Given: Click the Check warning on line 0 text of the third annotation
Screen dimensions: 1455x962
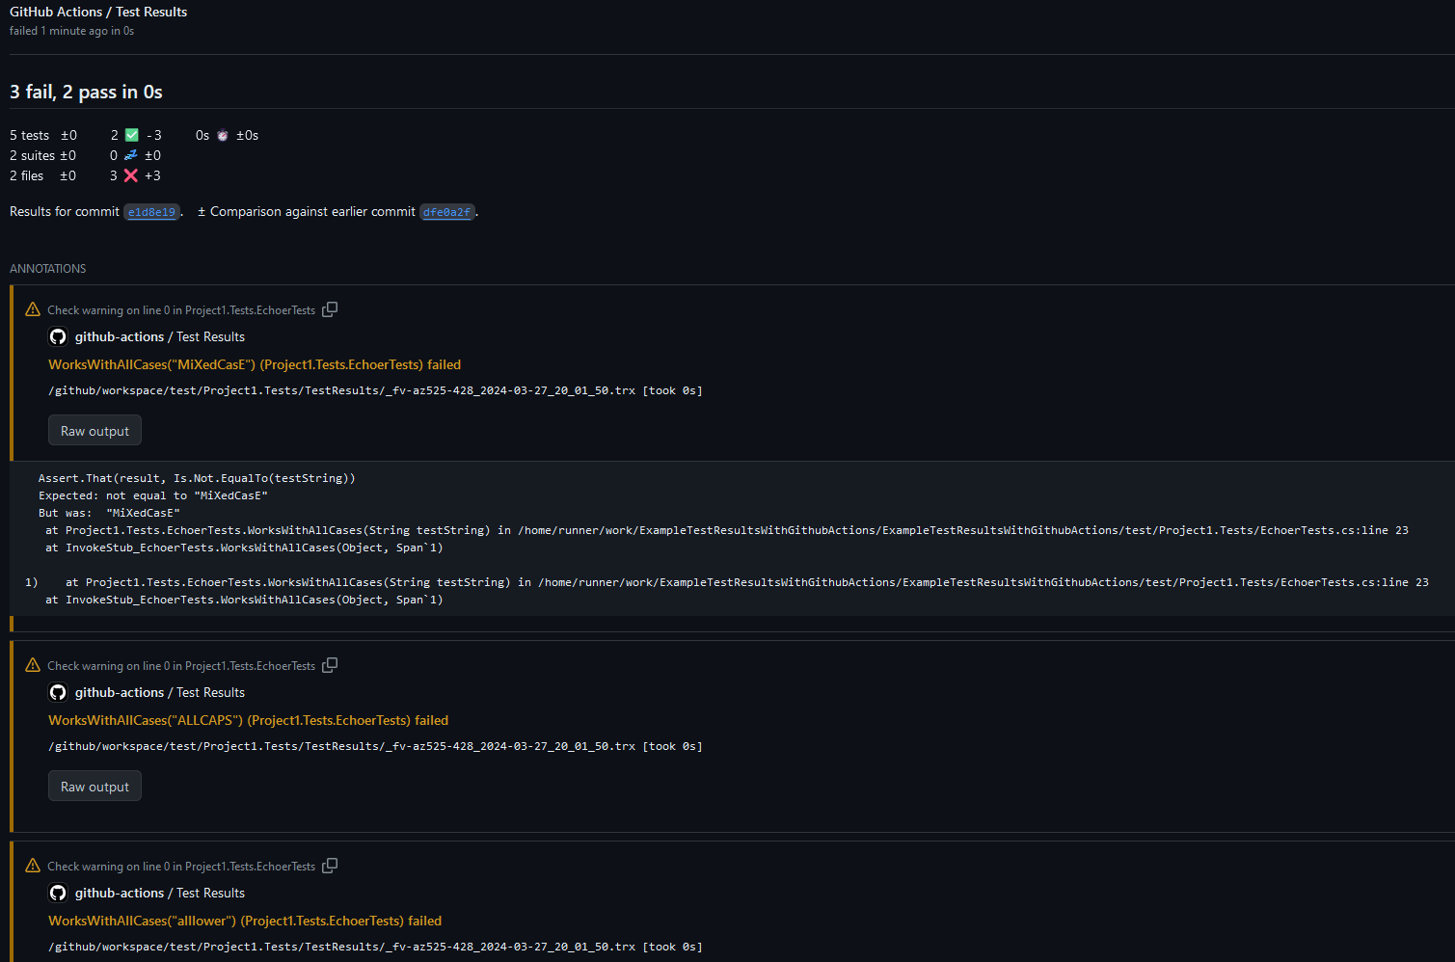Looking at the screenshot, I should coord(181,865).
